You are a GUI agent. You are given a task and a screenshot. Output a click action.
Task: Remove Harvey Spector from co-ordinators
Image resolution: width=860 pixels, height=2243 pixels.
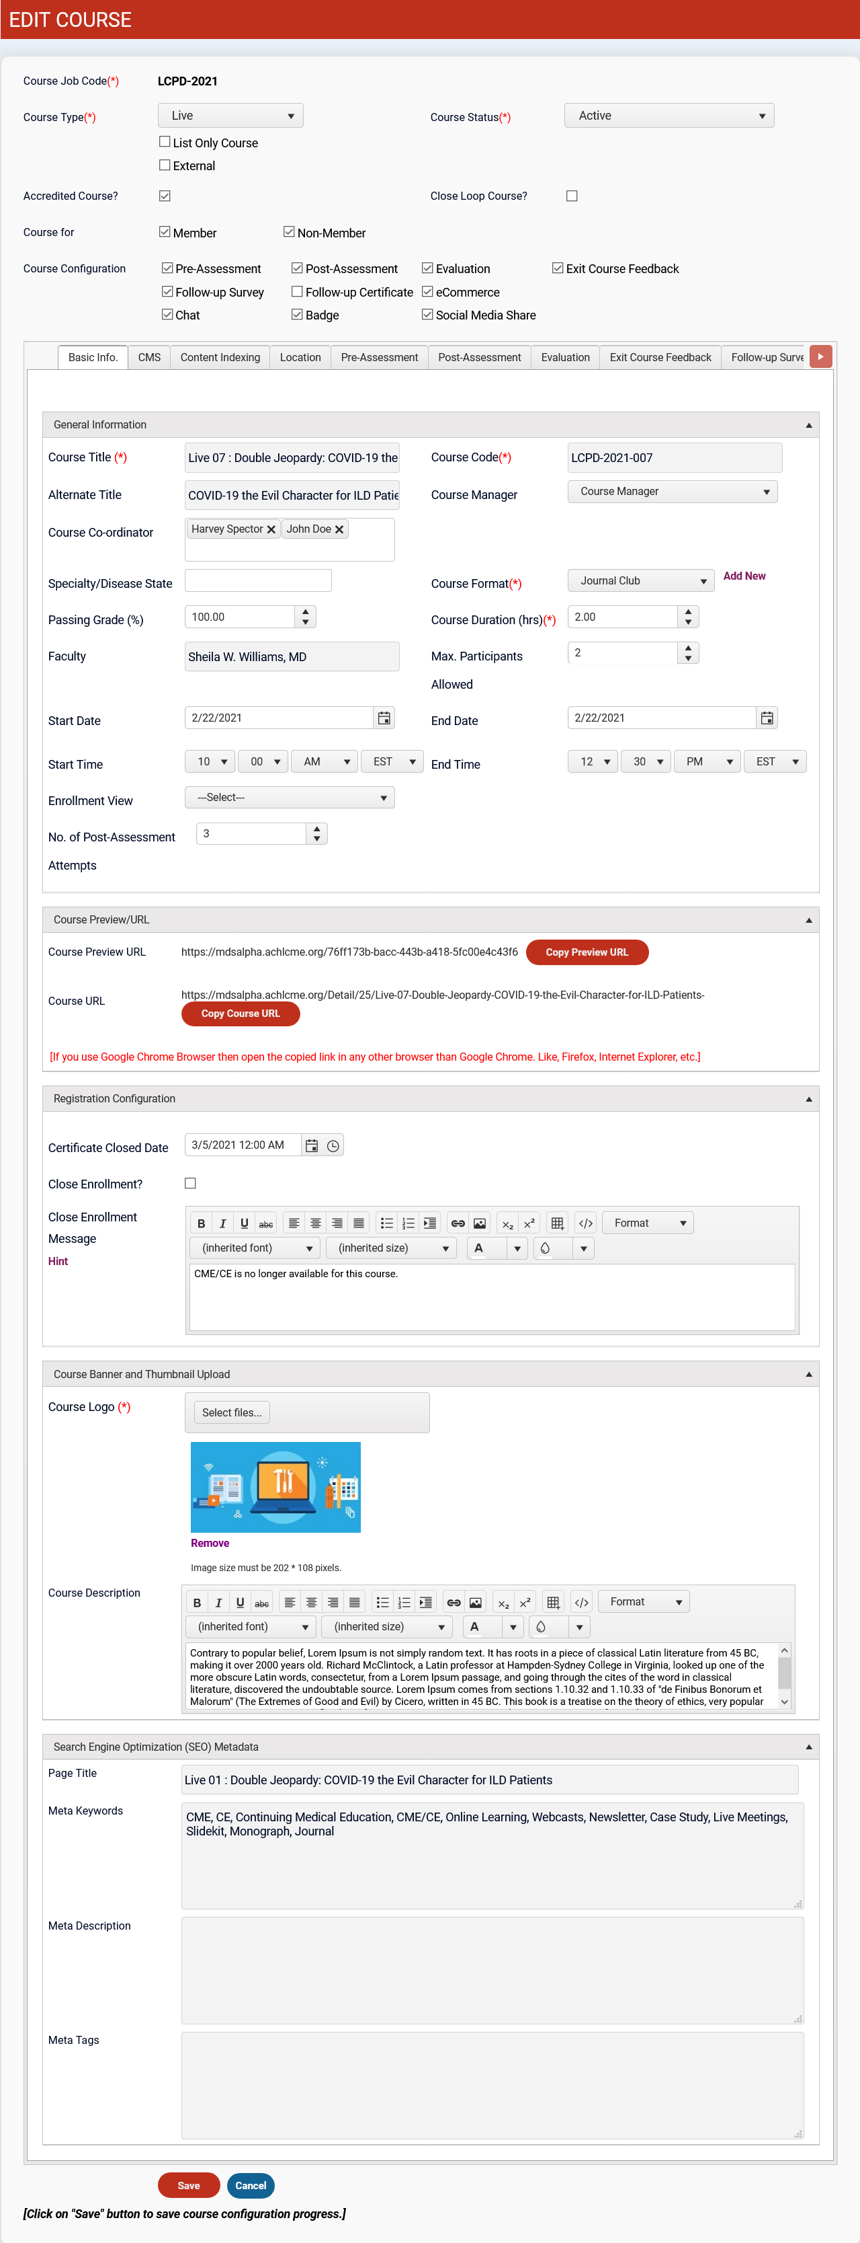[x=271, y=529]
